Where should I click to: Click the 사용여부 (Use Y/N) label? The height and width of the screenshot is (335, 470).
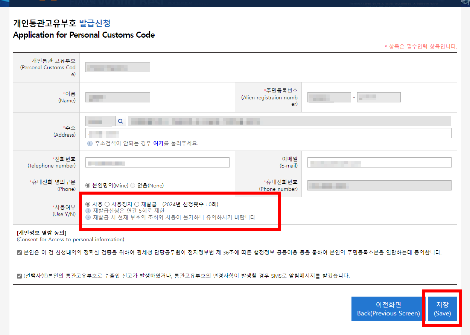(64, 210)
